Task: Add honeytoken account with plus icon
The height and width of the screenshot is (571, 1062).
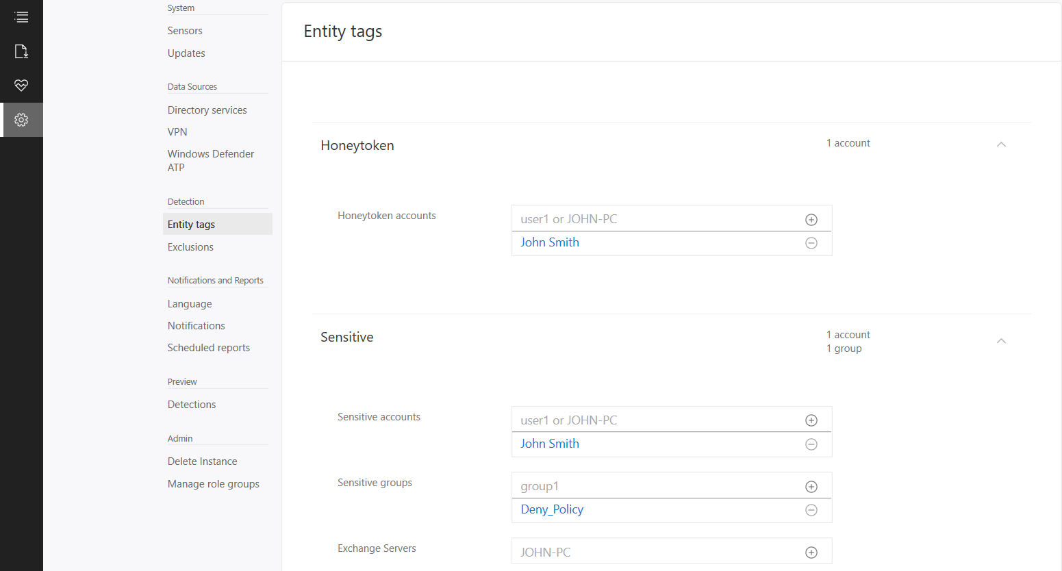Action: coord(811,220)
